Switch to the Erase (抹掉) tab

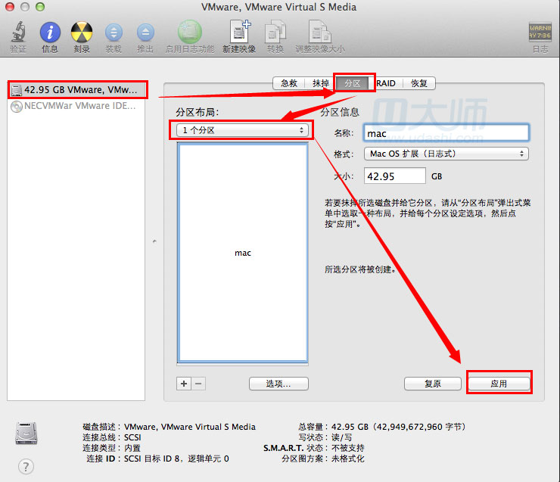pyautogui.click(x=321, y=83)
